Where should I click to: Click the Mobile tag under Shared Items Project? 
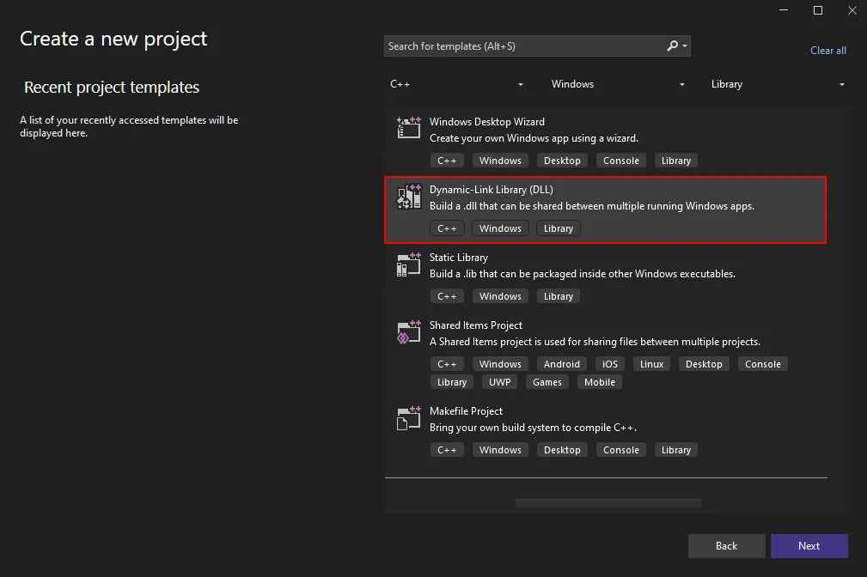pos(600,382)
